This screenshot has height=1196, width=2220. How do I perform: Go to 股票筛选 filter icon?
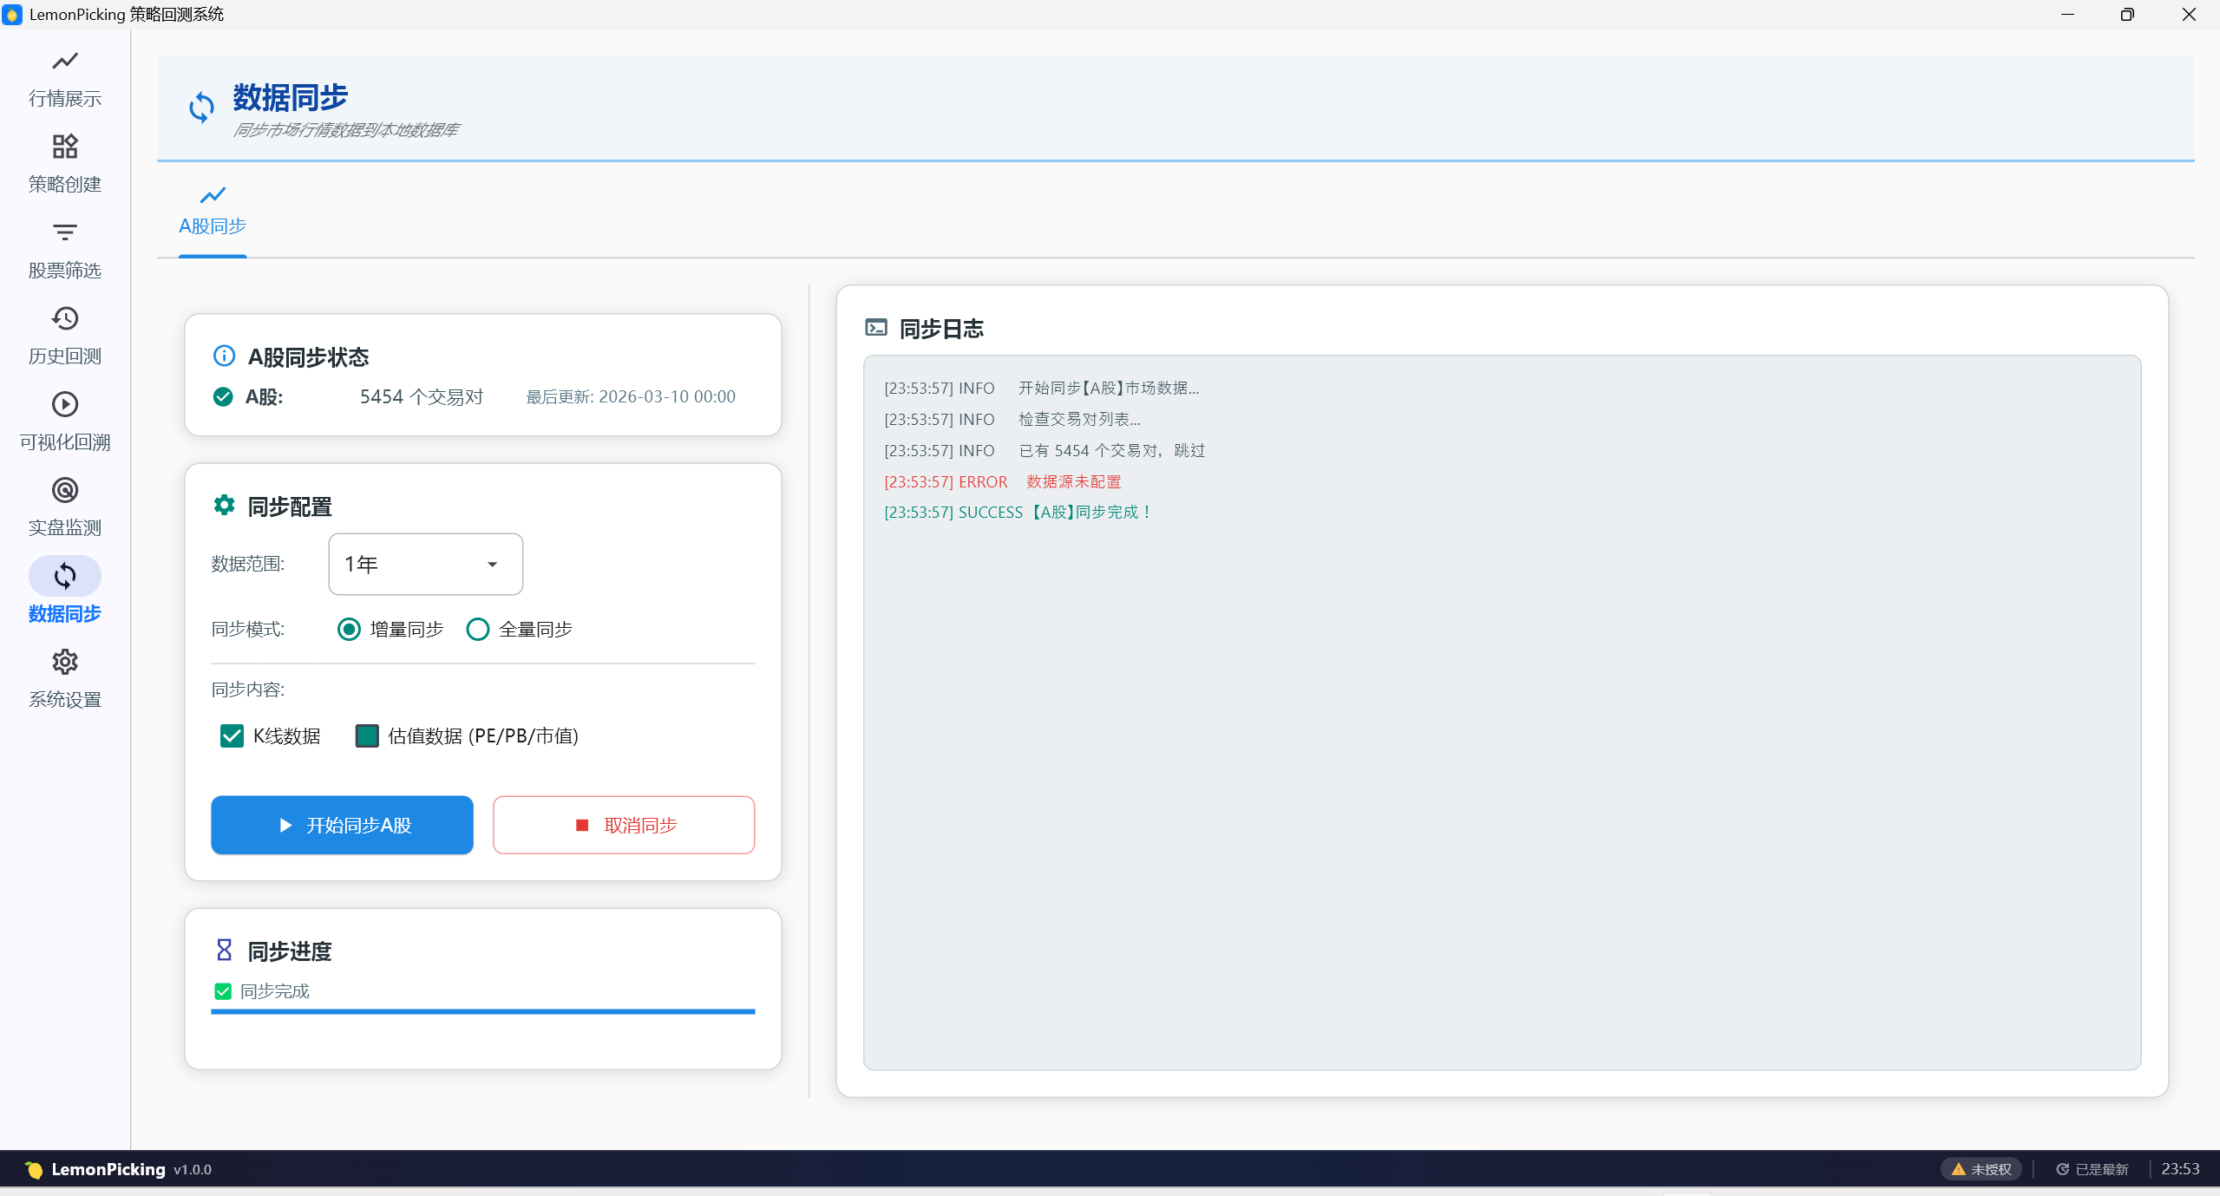(65, 232)
